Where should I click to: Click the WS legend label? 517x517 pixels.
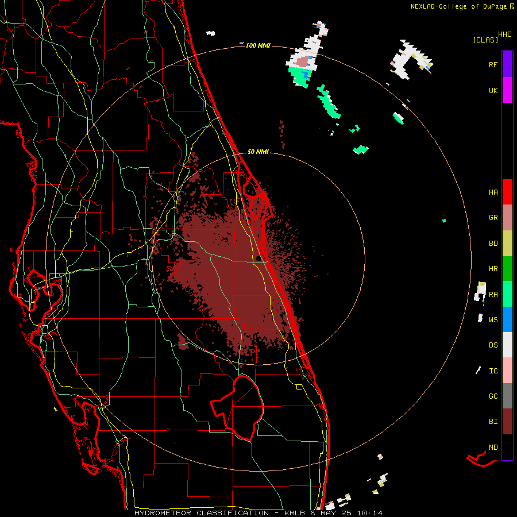493,320
